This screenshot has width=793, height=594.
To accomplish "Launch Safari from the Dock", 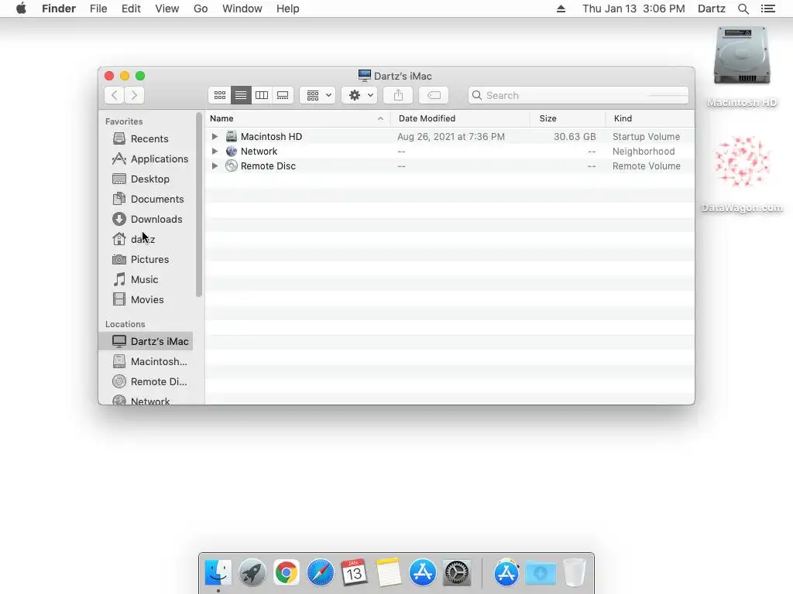I will (320, 572).
